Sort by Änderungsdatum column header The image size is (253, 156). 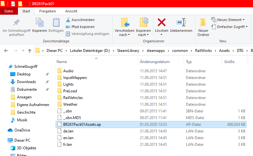(155, 62)
